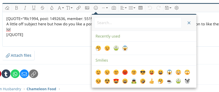Click the Remove formatting eraser icon

(x=7, y=8)
